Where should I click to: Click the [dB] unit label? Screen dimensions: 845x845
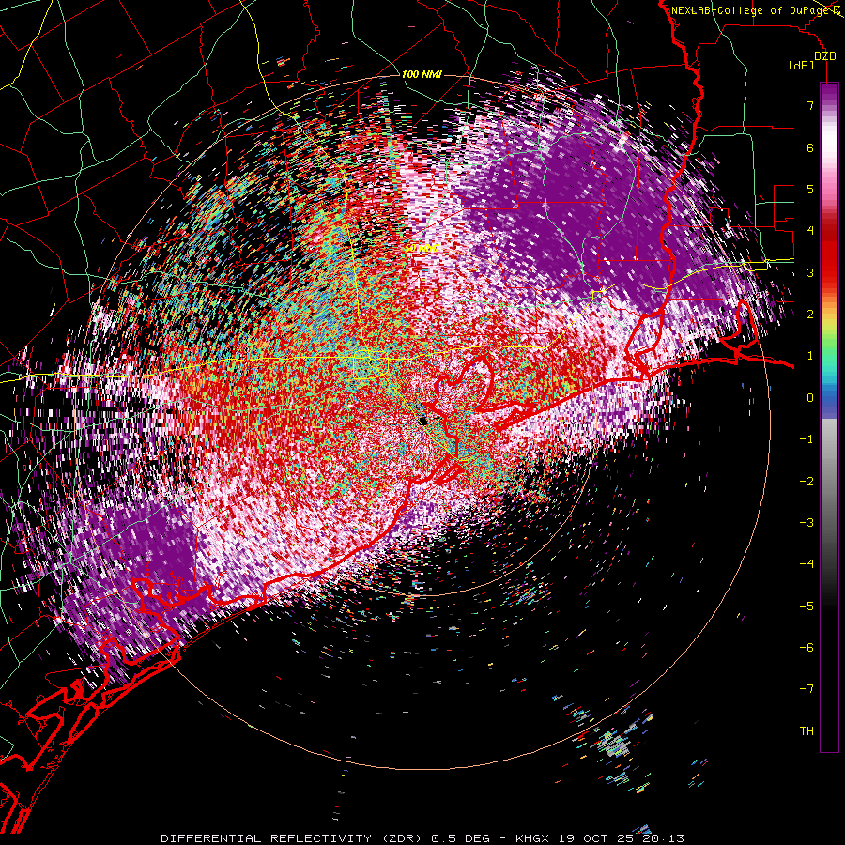[x=801, y=65]
